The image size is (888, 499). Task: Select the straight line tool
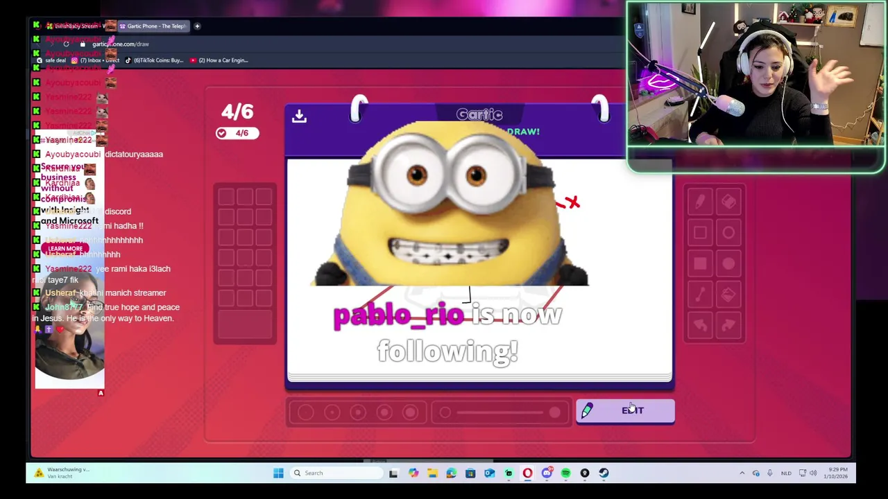point(700,295)
